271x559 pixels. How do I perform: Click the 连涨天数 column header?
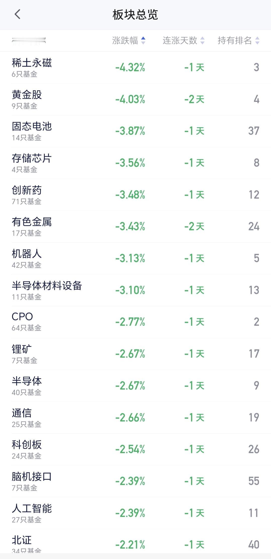point(180,40)
